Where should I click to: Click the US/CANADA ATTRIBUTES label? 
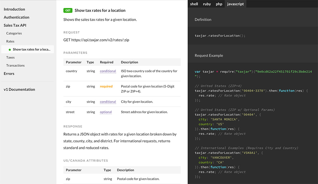click(86, 160)
